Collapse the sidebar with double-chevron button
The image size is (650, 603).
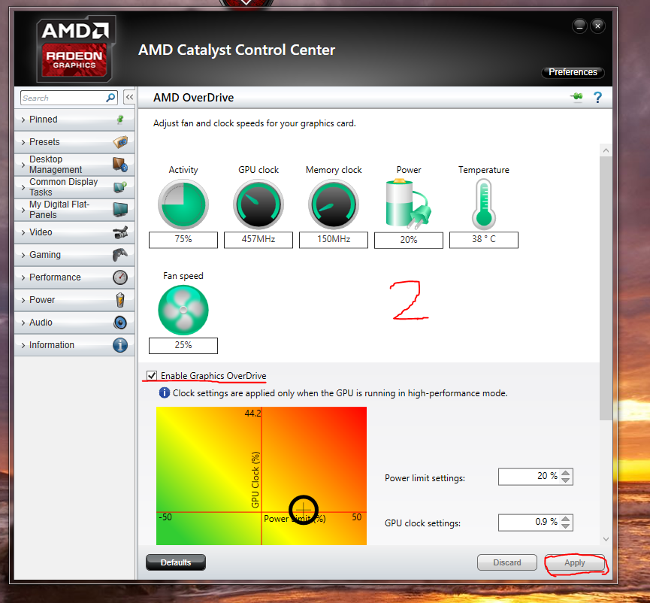(x=129, y=98)
